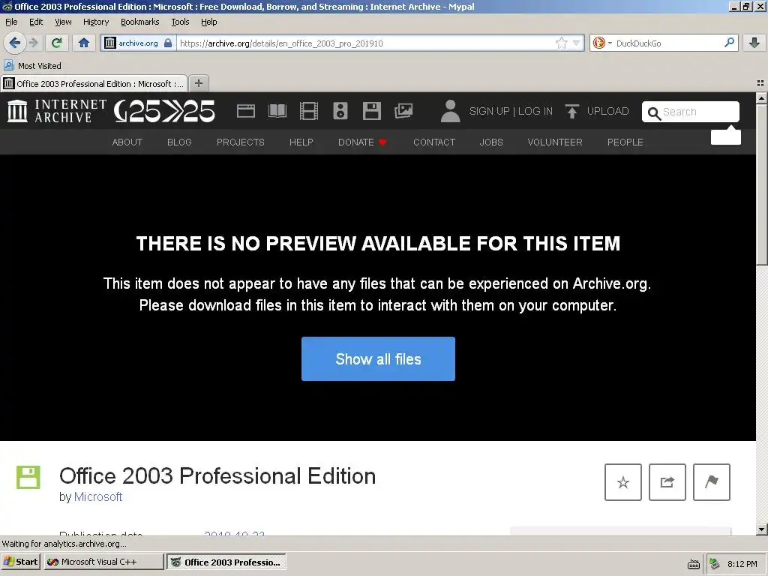Select the Office 2003 Professional Edition tab
Image resolution: width=768 pixels, height=576 pixels.
[x=94, y=84]
